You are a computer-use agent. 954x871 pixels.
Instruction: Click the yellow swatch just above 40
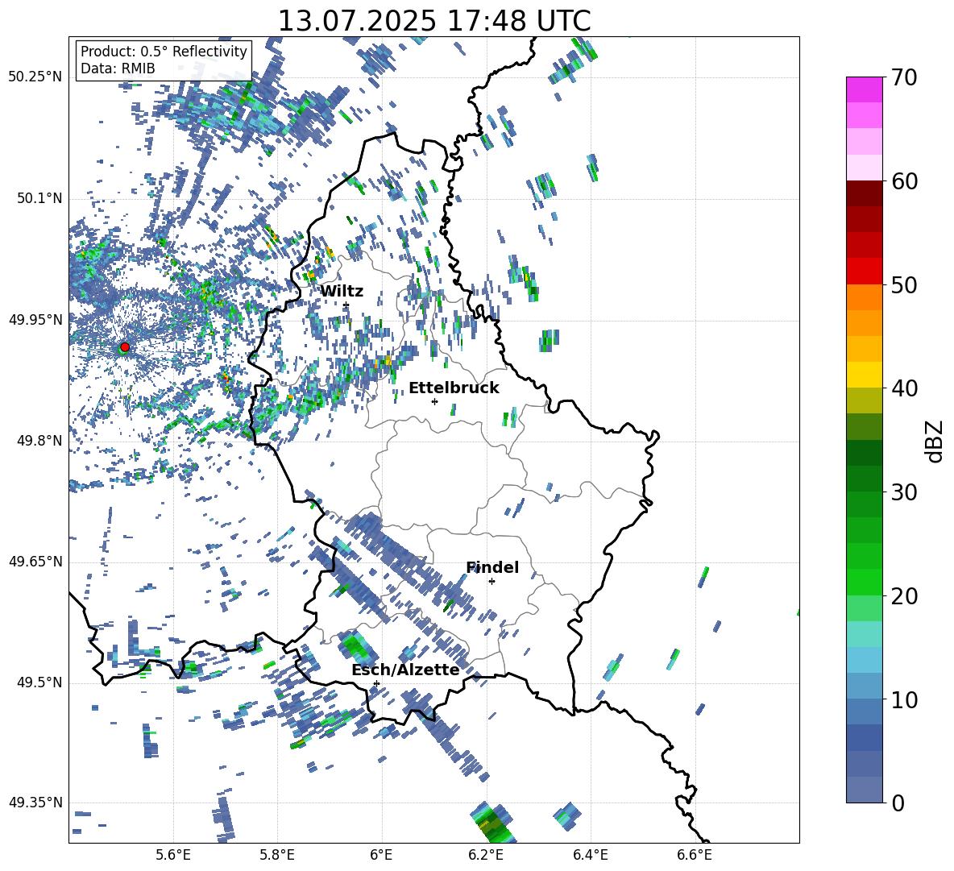click(864, 375)
